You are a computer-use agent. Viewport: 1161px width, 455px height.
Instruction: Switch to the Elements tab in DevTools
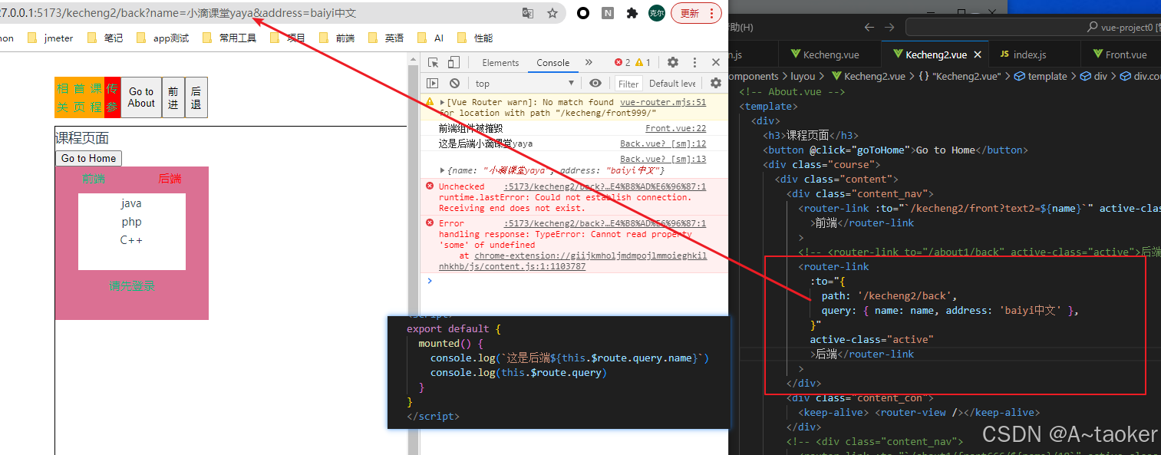(500, 63)
